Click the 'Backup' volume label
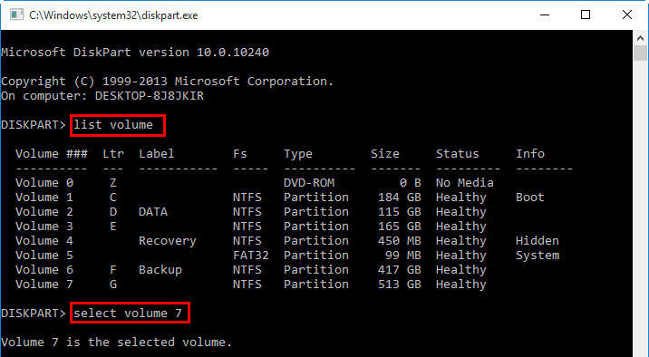 tap(160, 270)
